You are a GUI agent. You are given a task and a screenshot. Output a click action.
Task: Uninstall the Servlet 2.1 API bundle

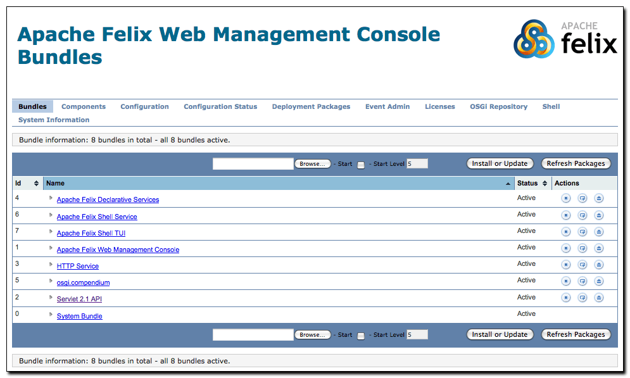click(x=599, y=298)
